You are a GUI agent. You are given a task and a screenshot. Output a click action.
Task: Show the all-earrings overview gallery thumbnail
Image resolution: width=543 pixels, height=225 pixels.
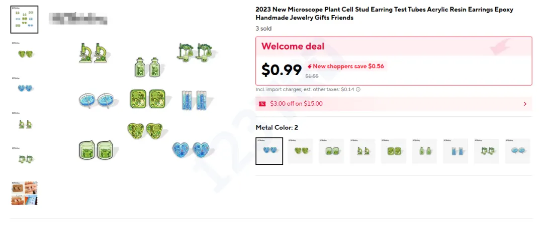(24, 20)
